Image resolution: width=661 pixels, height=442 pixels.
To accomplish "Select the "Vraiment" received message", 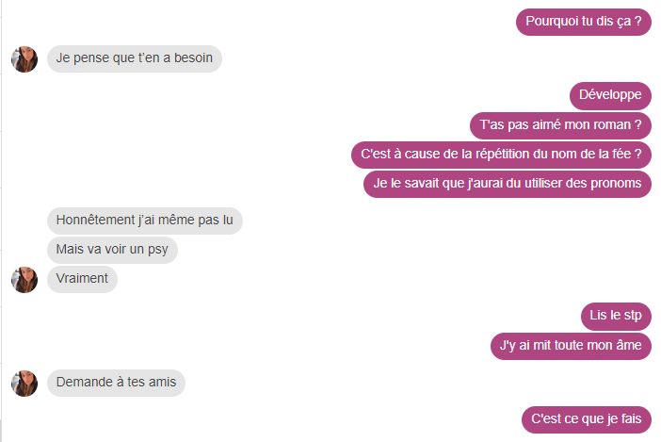I will (x=82, y=279).
